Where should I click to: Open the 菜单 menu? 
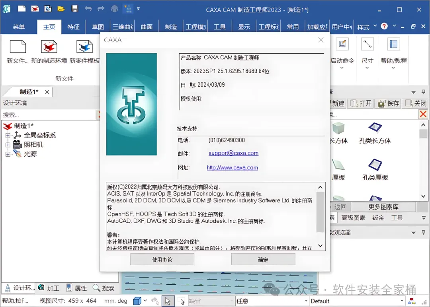[19, 27]
